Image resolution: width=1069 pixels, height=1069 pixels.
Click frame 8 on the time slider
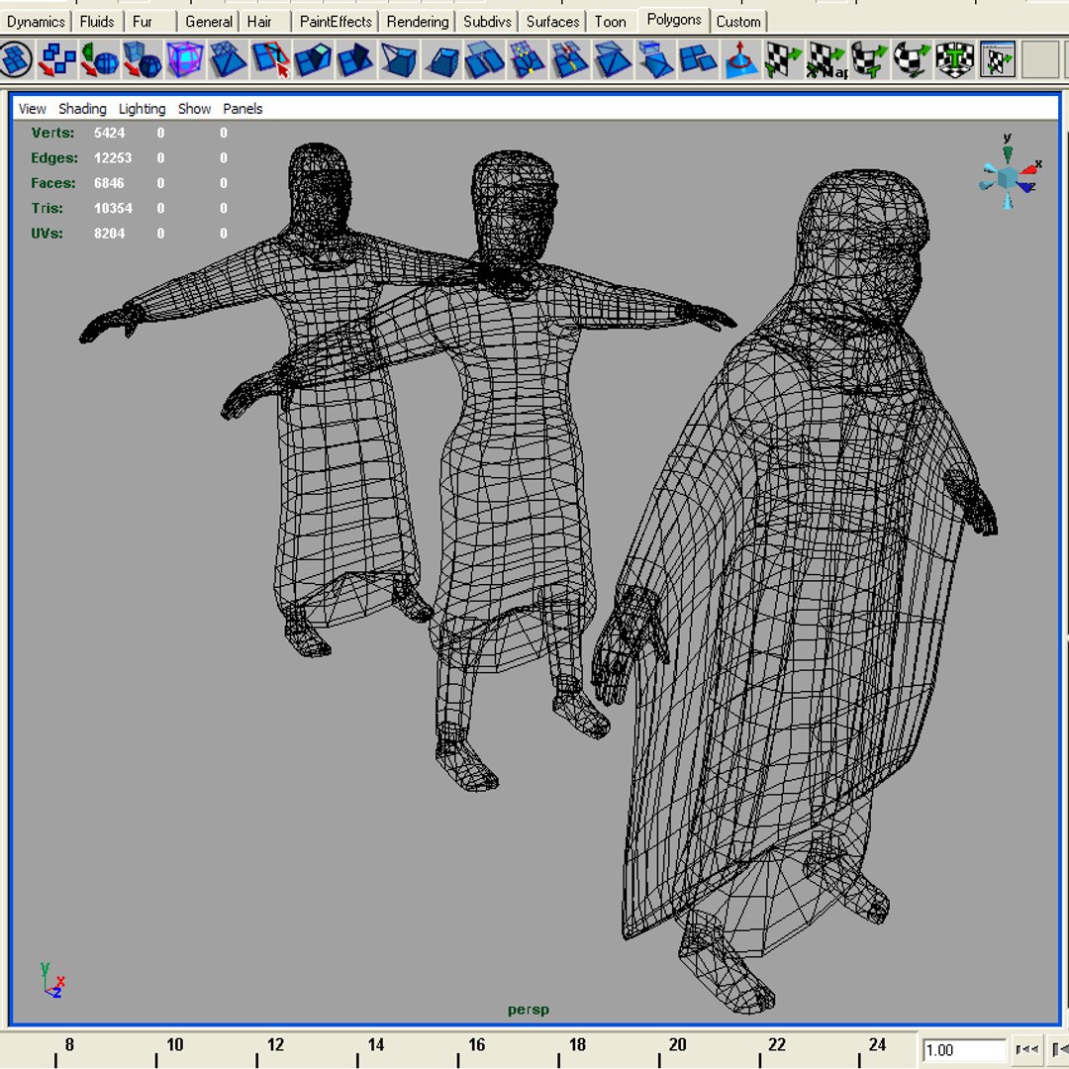69,1044
